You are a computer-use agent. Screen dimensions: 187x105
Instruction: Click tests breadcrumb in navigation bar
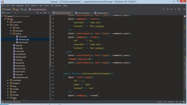[24, 9]
